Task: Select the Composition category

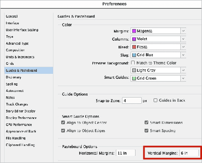Action: (15, 50)
